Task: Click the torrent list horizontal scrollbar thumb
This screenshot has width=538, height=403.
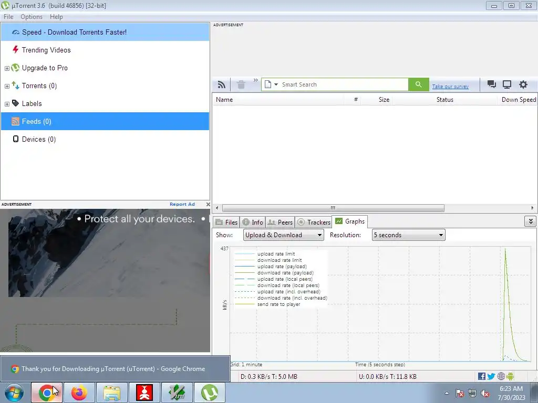Action: [x=333, y=208]
